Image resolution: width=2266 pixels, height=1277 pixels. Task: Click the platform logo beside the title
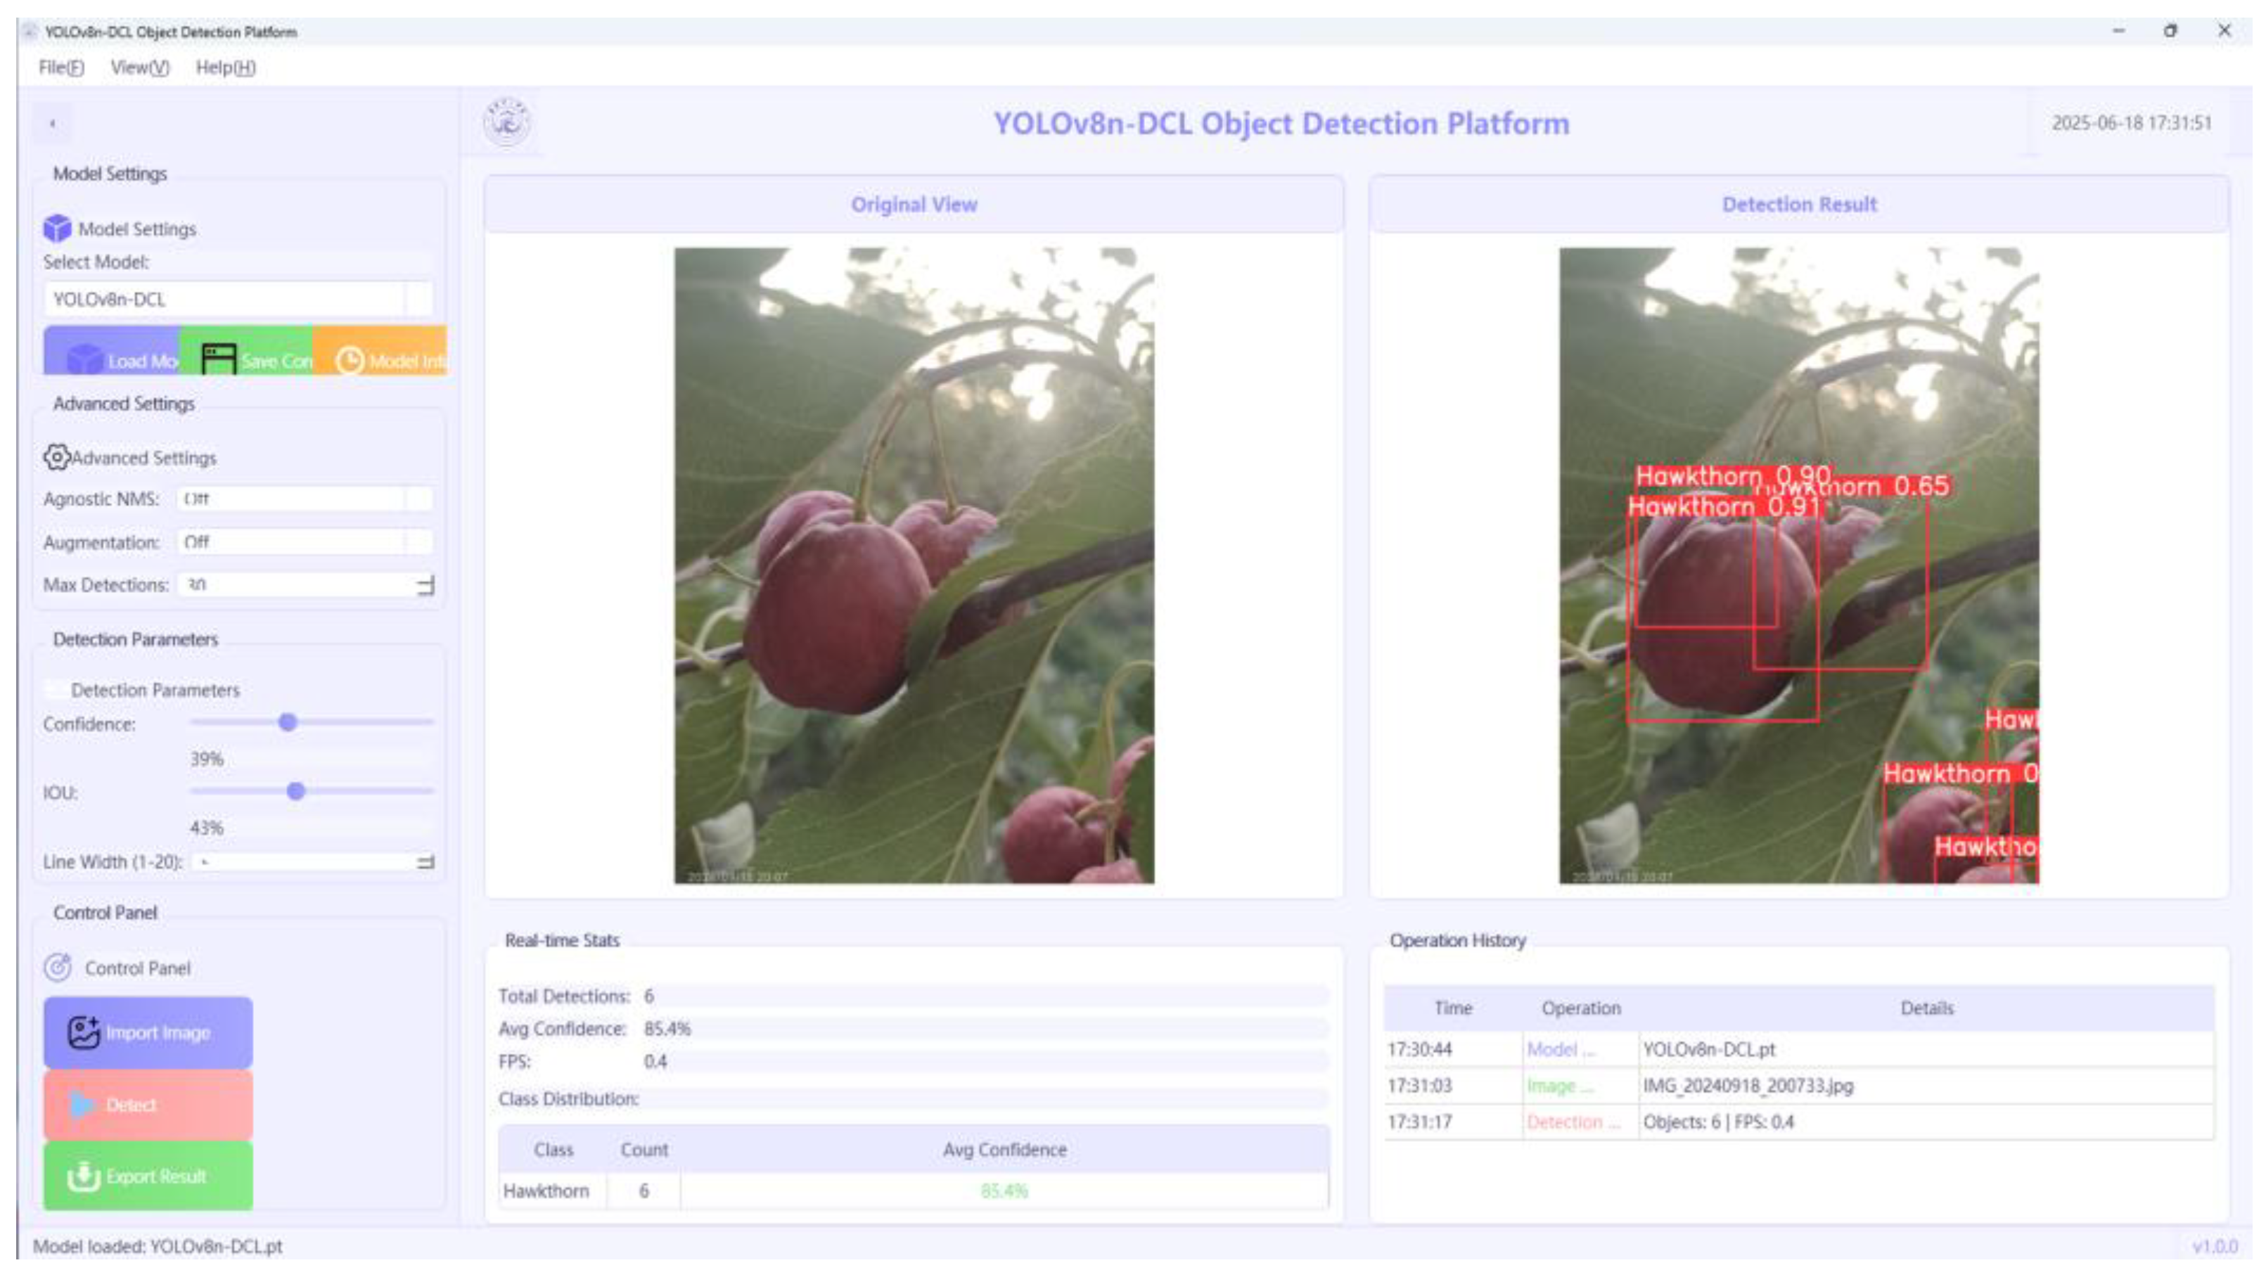[x=506, y=123]
